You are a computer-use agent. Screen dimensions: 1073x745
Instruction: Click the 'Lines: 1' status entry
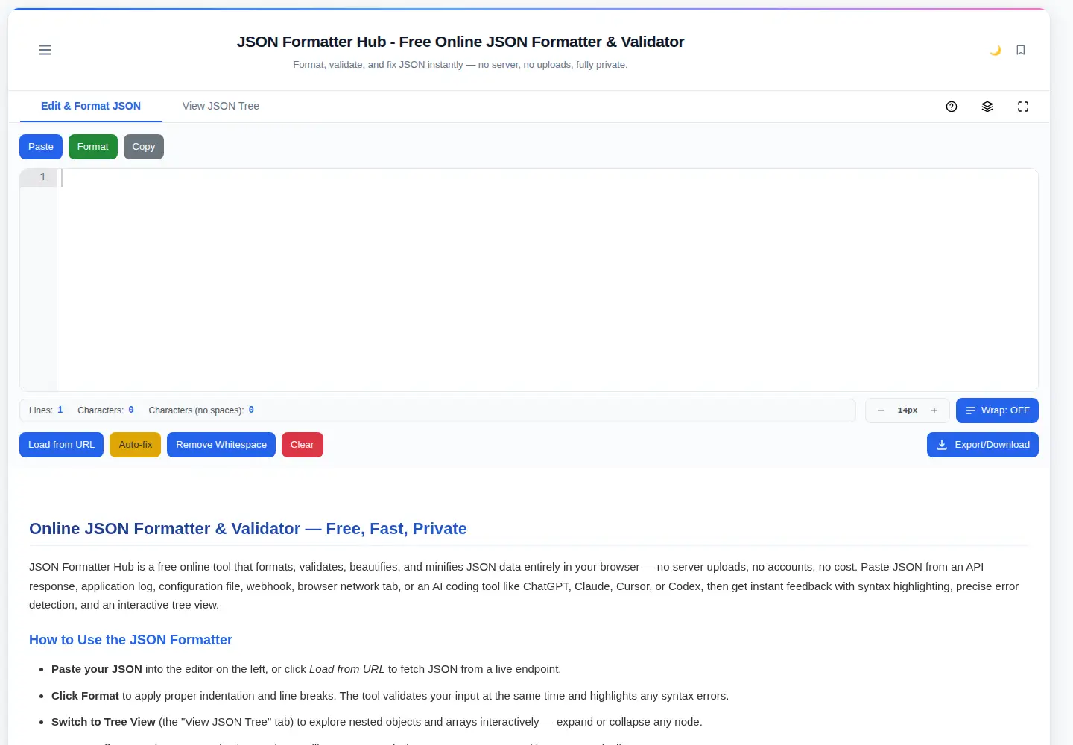(46, 410)
